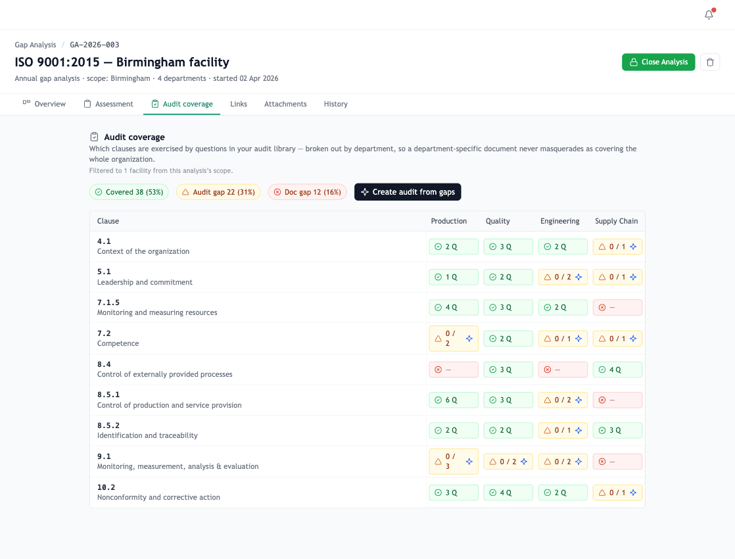This screenshot has width=735, height=559.
Task: Open the 7.1.5 Production 4 Q cell
Action: coord(454,308)
